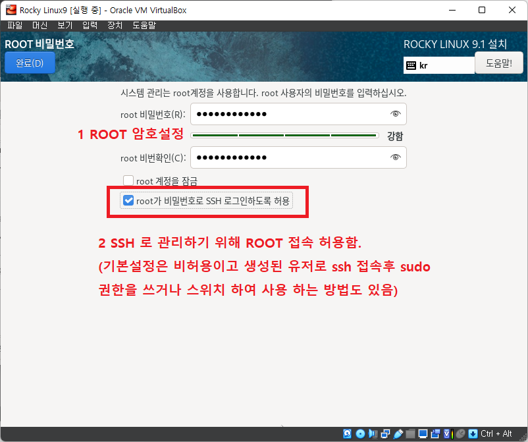528x442 pixels.
Task: Click the Ctrl + Alt host key text
Action: point(496,434)
